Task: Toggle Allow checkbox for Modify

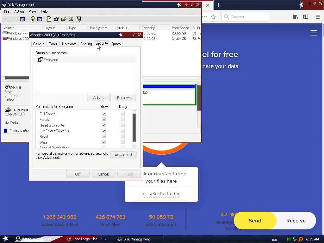Action: pos(104,119)
